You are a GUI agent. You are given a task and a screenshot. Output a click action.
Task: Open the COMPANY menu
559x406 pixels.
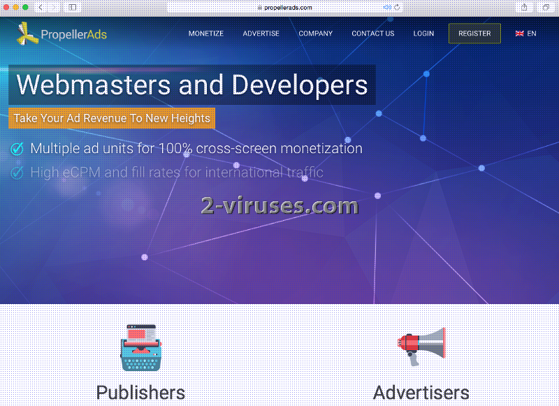pos(316,34)
